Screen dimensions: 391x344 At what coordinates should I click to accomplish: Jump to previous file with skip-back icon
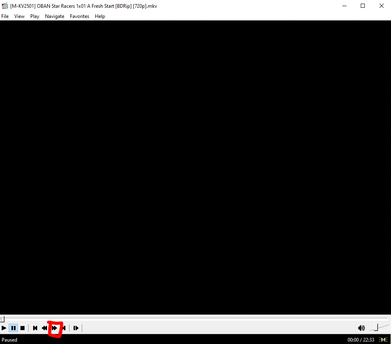click(x=35, y=328)
